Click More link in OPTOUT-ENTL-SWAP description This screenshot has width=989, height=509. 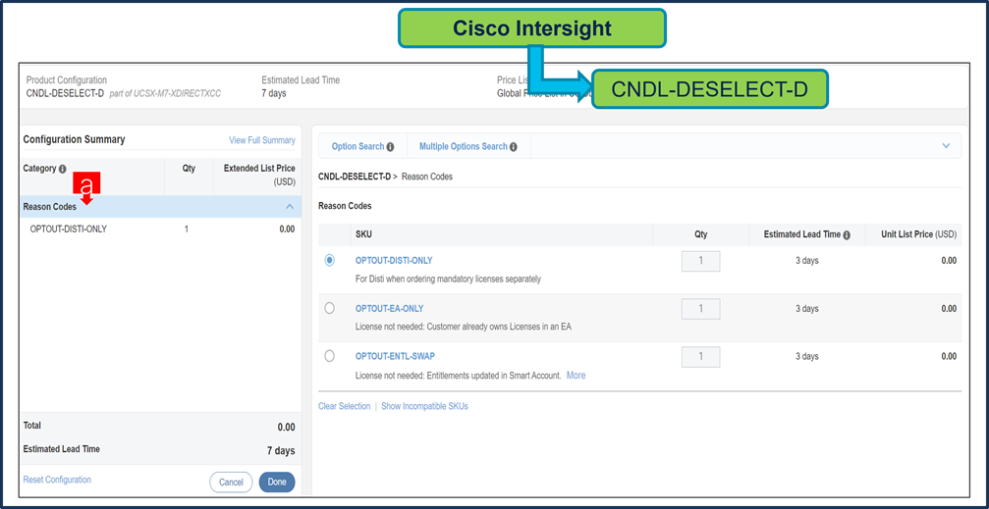point(576,376)
